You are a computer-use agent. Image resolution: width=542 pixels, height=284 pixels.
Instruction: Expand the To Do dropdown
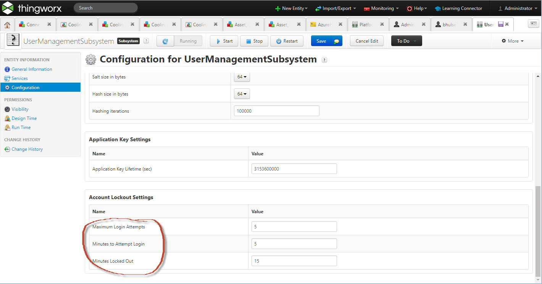406,41
